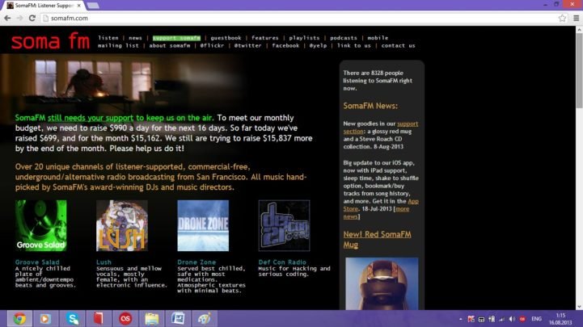Image resolution: width=583 pixels, height=327 pixels.
Task: Click the DJ header photo banner
Action: click(123, 82)
